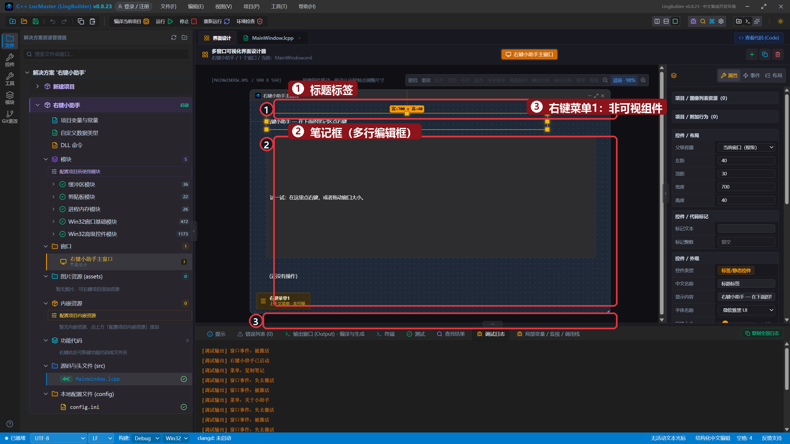Click the paste clipboard toolbar icon

coord(92,21)
